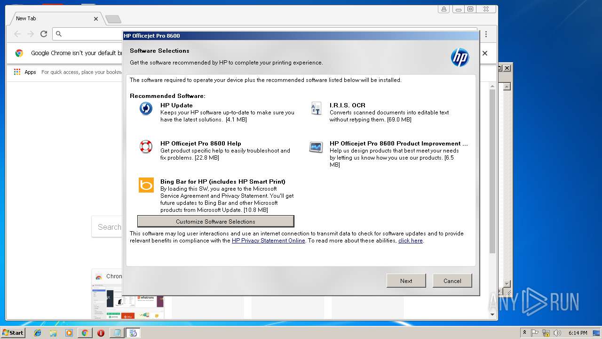
Task: Launch Internet Explorer from the taskbar
Action: pyautogui.click(x=38, y=333)
